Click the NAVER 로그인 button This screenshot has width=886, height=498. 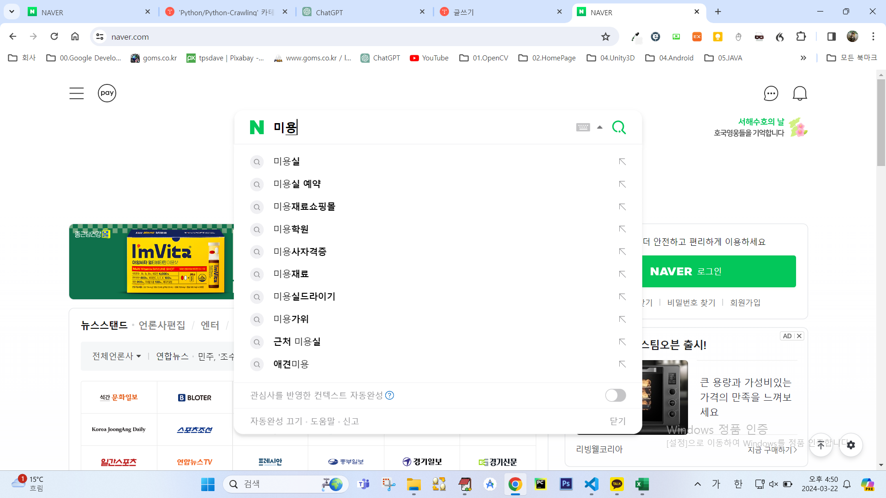(x=718, y=272)
